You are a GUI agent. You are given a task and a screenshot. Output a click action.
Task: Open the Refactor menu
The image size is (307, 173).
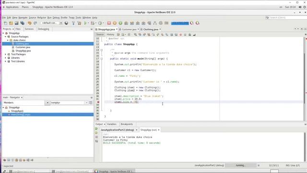point(42,18)
